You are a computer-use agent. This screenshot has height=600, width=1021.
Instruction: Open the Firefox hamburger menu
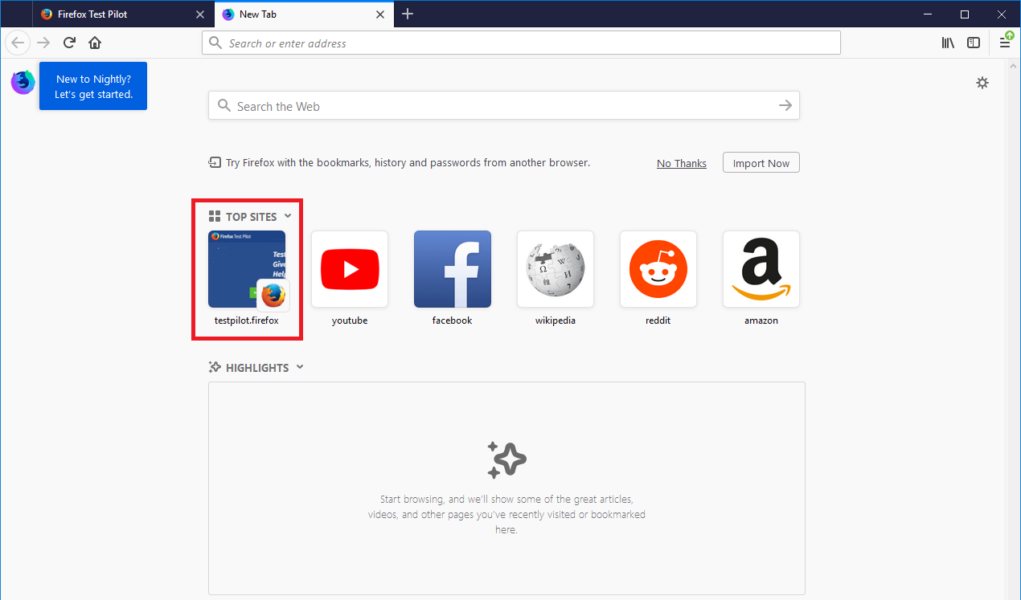pos(1004,43)
